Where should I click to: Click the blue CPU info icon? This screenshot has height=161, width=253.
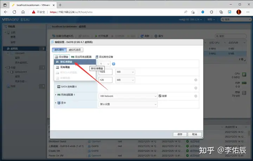pos(113,64)
